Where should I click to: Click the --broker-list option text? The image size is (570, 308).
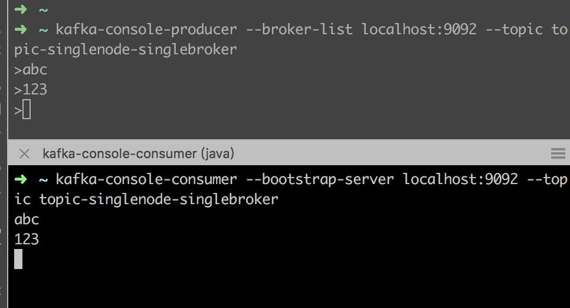click(x=299, y=30)
